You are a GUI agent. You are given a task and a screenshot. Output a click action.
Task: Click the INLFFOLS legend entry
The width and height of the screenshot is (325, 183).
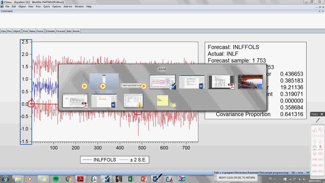(100, 160)
